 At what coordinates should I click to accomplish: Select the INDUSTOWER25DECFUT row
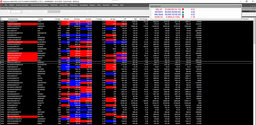(127, 83)
